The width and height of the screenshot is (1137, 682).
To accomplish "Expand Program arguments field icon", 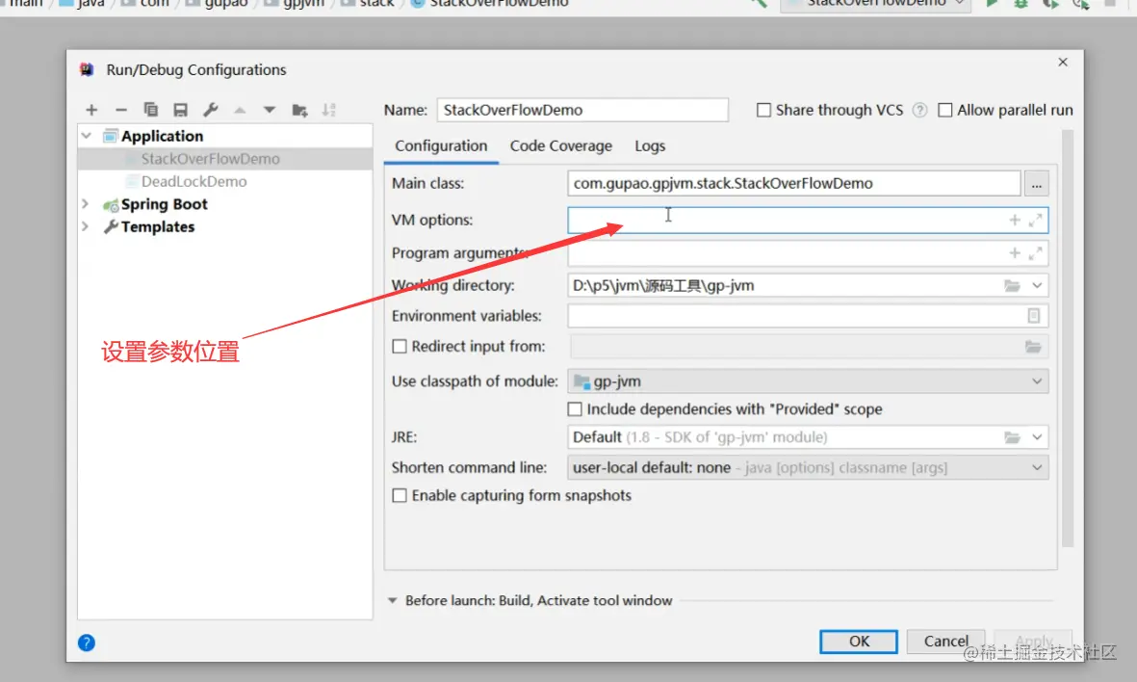I will click(x=1036, y=252).
